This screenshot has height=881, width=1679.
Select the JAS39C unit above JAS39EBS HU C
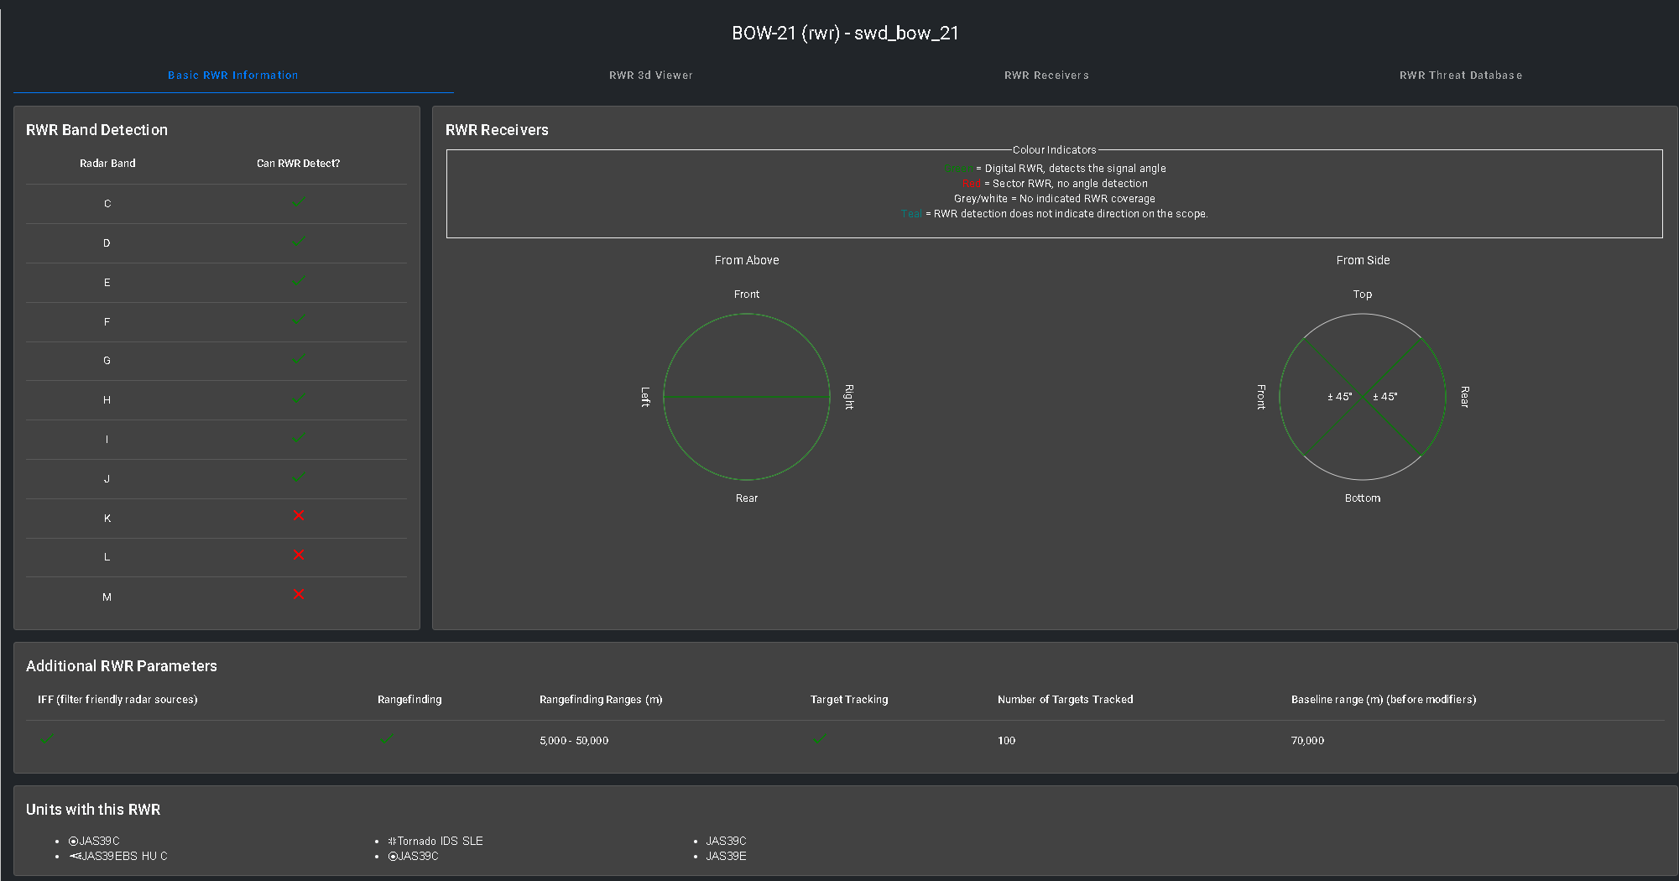point(94,842)
